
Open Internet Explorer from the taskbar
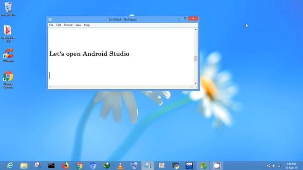click(10, 166)
